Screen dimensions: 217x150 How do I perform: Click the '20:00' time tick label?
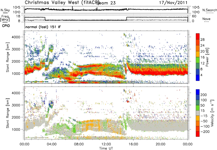(x=160, y=144)
